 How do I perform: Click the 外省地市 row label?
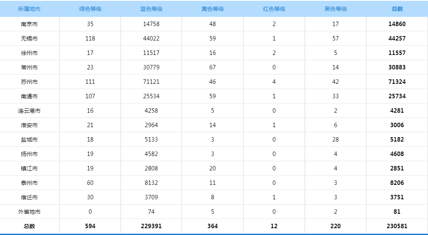(x=29, y=212)
